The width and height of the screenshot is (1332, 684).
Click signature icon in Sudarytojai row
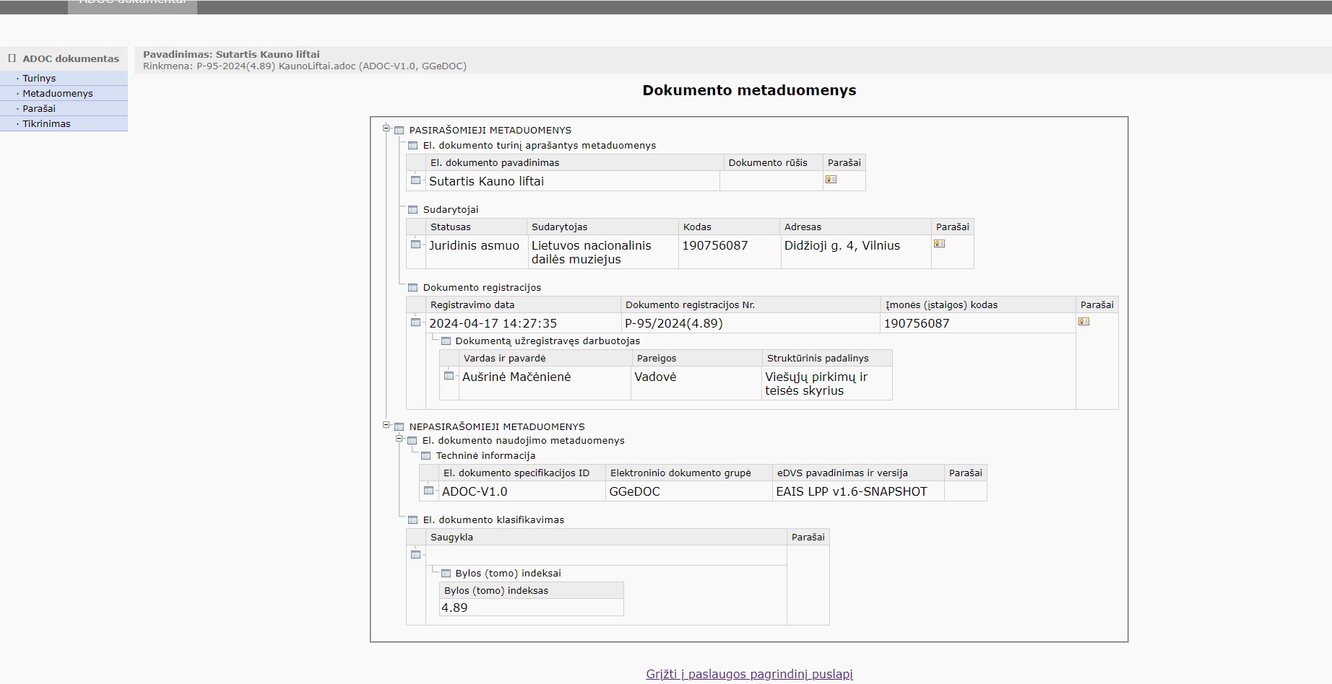(x=939, y=244)
